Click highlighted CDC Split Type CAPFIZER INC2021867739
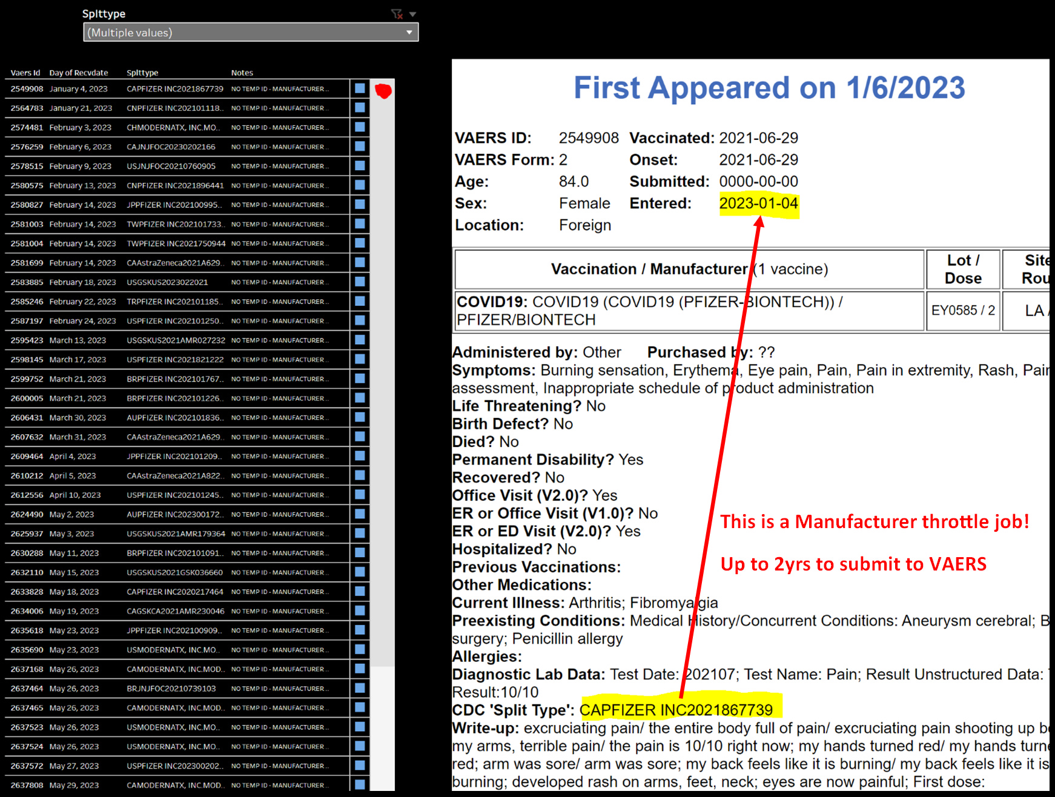1055x797 pixels. (x=676, y=710)
